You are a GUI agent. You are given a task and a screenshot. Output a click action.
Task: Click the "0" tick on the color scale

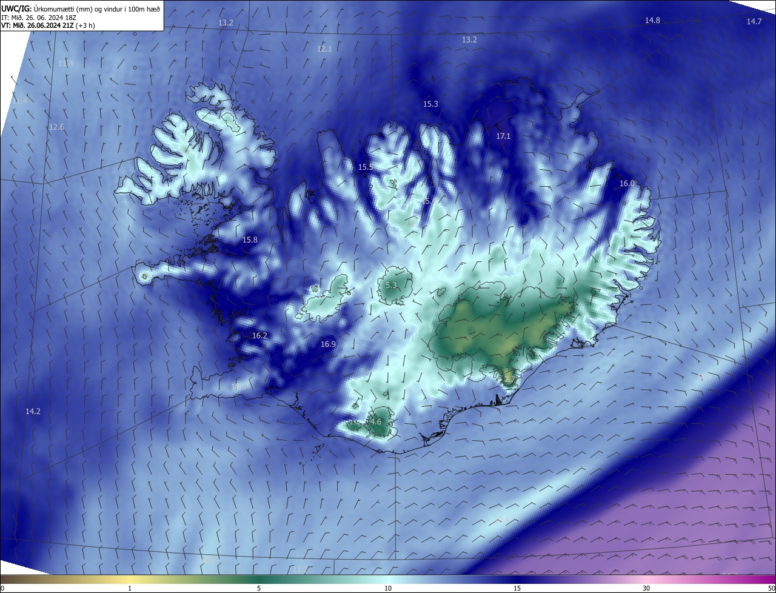tap(2, 588)
